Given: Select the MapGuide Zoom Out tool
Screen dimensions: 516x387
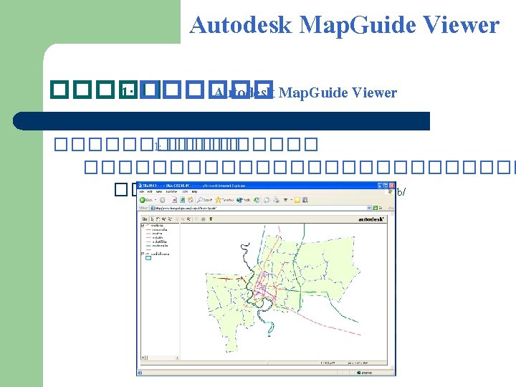Looking at the screenshot, I should [170, 219].
